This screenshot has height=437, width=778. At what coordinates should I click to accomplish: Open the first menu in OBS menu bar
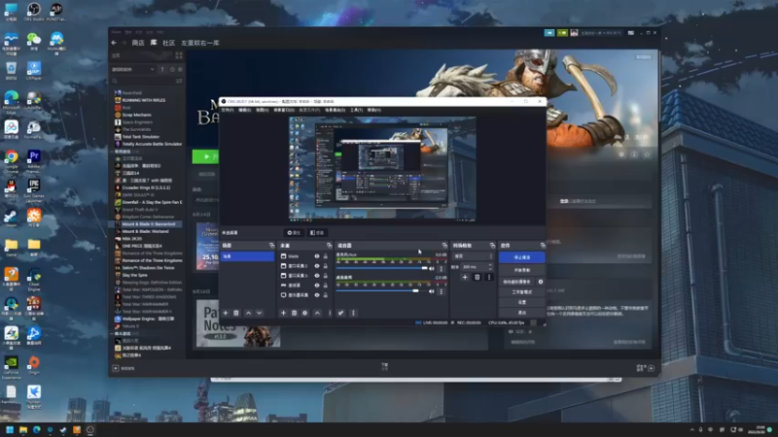[x=228, y=110]
